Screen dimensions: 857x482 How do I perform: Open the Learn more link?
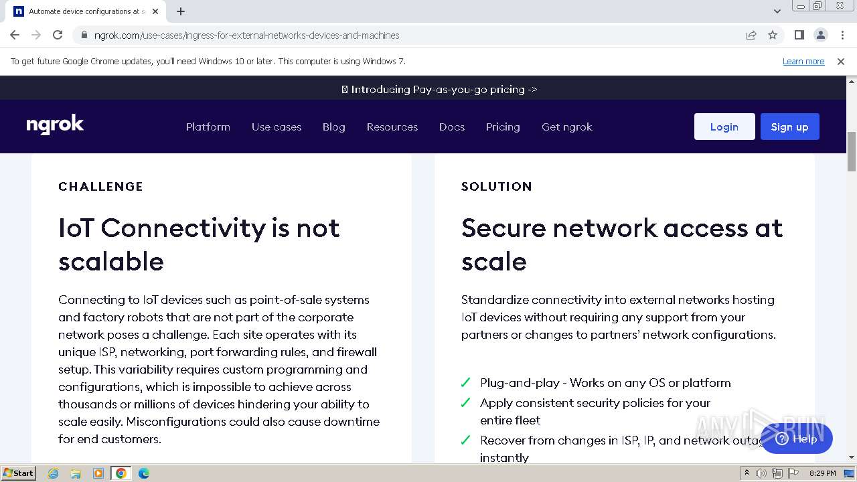(803, 62)
